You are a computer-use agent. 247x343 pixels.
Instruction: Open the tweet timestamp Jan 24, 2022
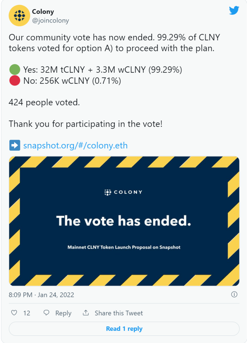pos(41,295)
